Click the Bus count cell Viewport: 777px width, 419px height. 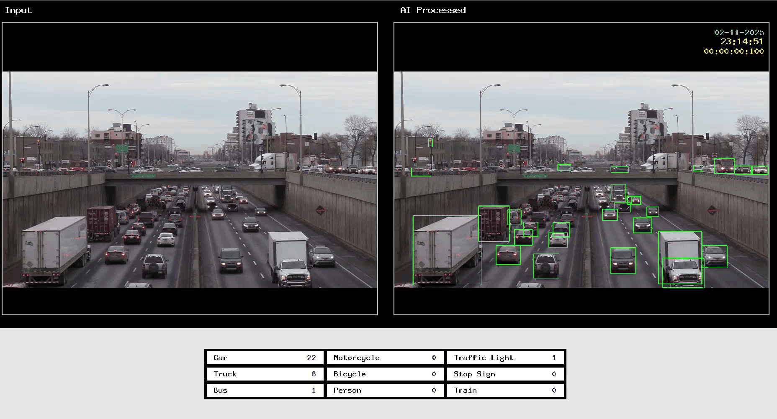point(265,390)
